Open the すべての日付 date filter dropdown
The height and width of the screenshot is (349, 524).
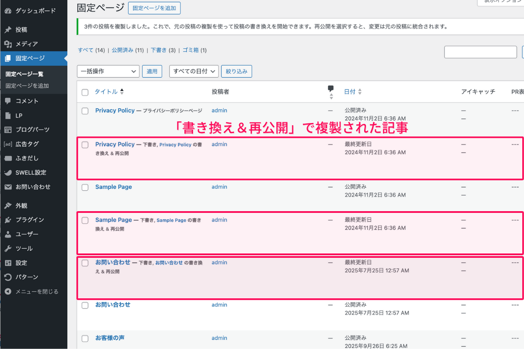tap(193, 71)
